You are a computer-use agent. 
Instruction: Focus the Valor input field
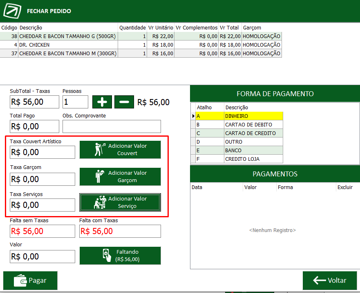point(42,257)
